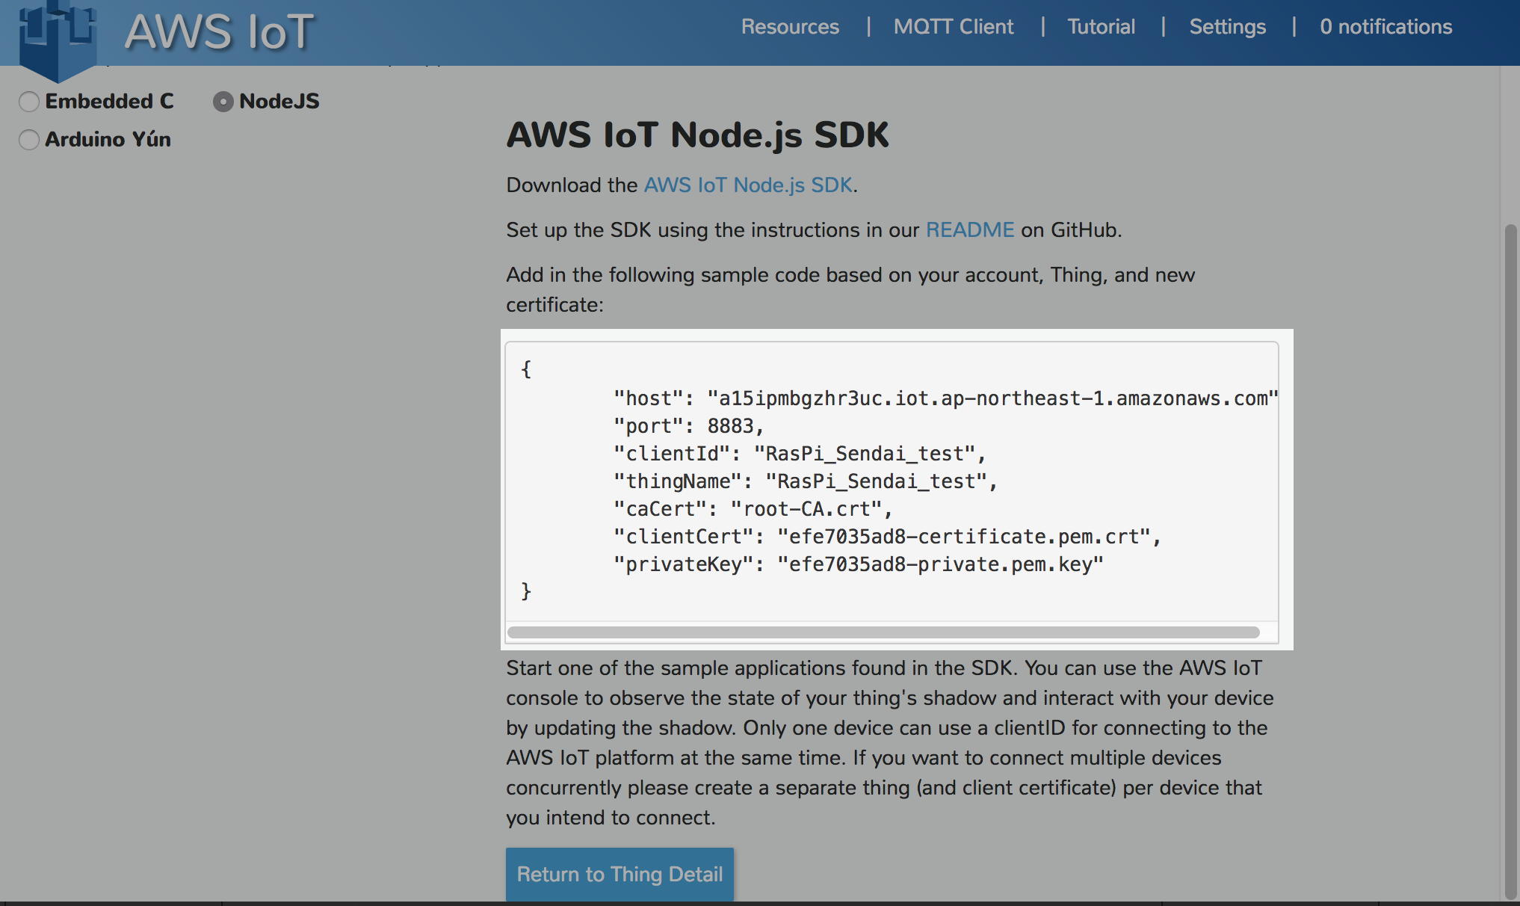1520x906 pixels.
Task: Select the Arduino Yún radio button
Action: [29, 140]
